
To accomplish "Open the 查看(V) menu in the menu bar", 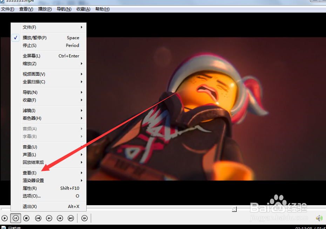I will tap(26, 9).
